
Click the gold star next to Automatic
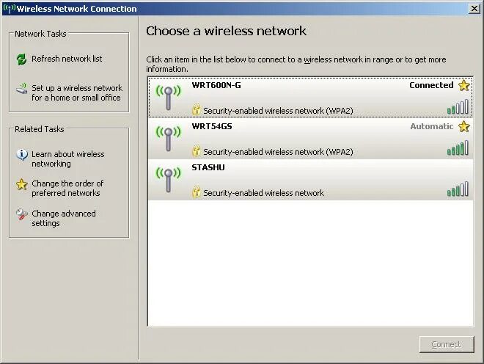[x=463, y=126]
